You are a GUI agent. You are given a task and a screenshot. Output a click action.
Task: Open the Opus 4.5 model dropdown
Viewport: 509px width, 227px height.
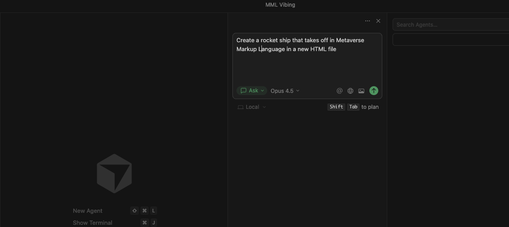(x=285, y=91)
